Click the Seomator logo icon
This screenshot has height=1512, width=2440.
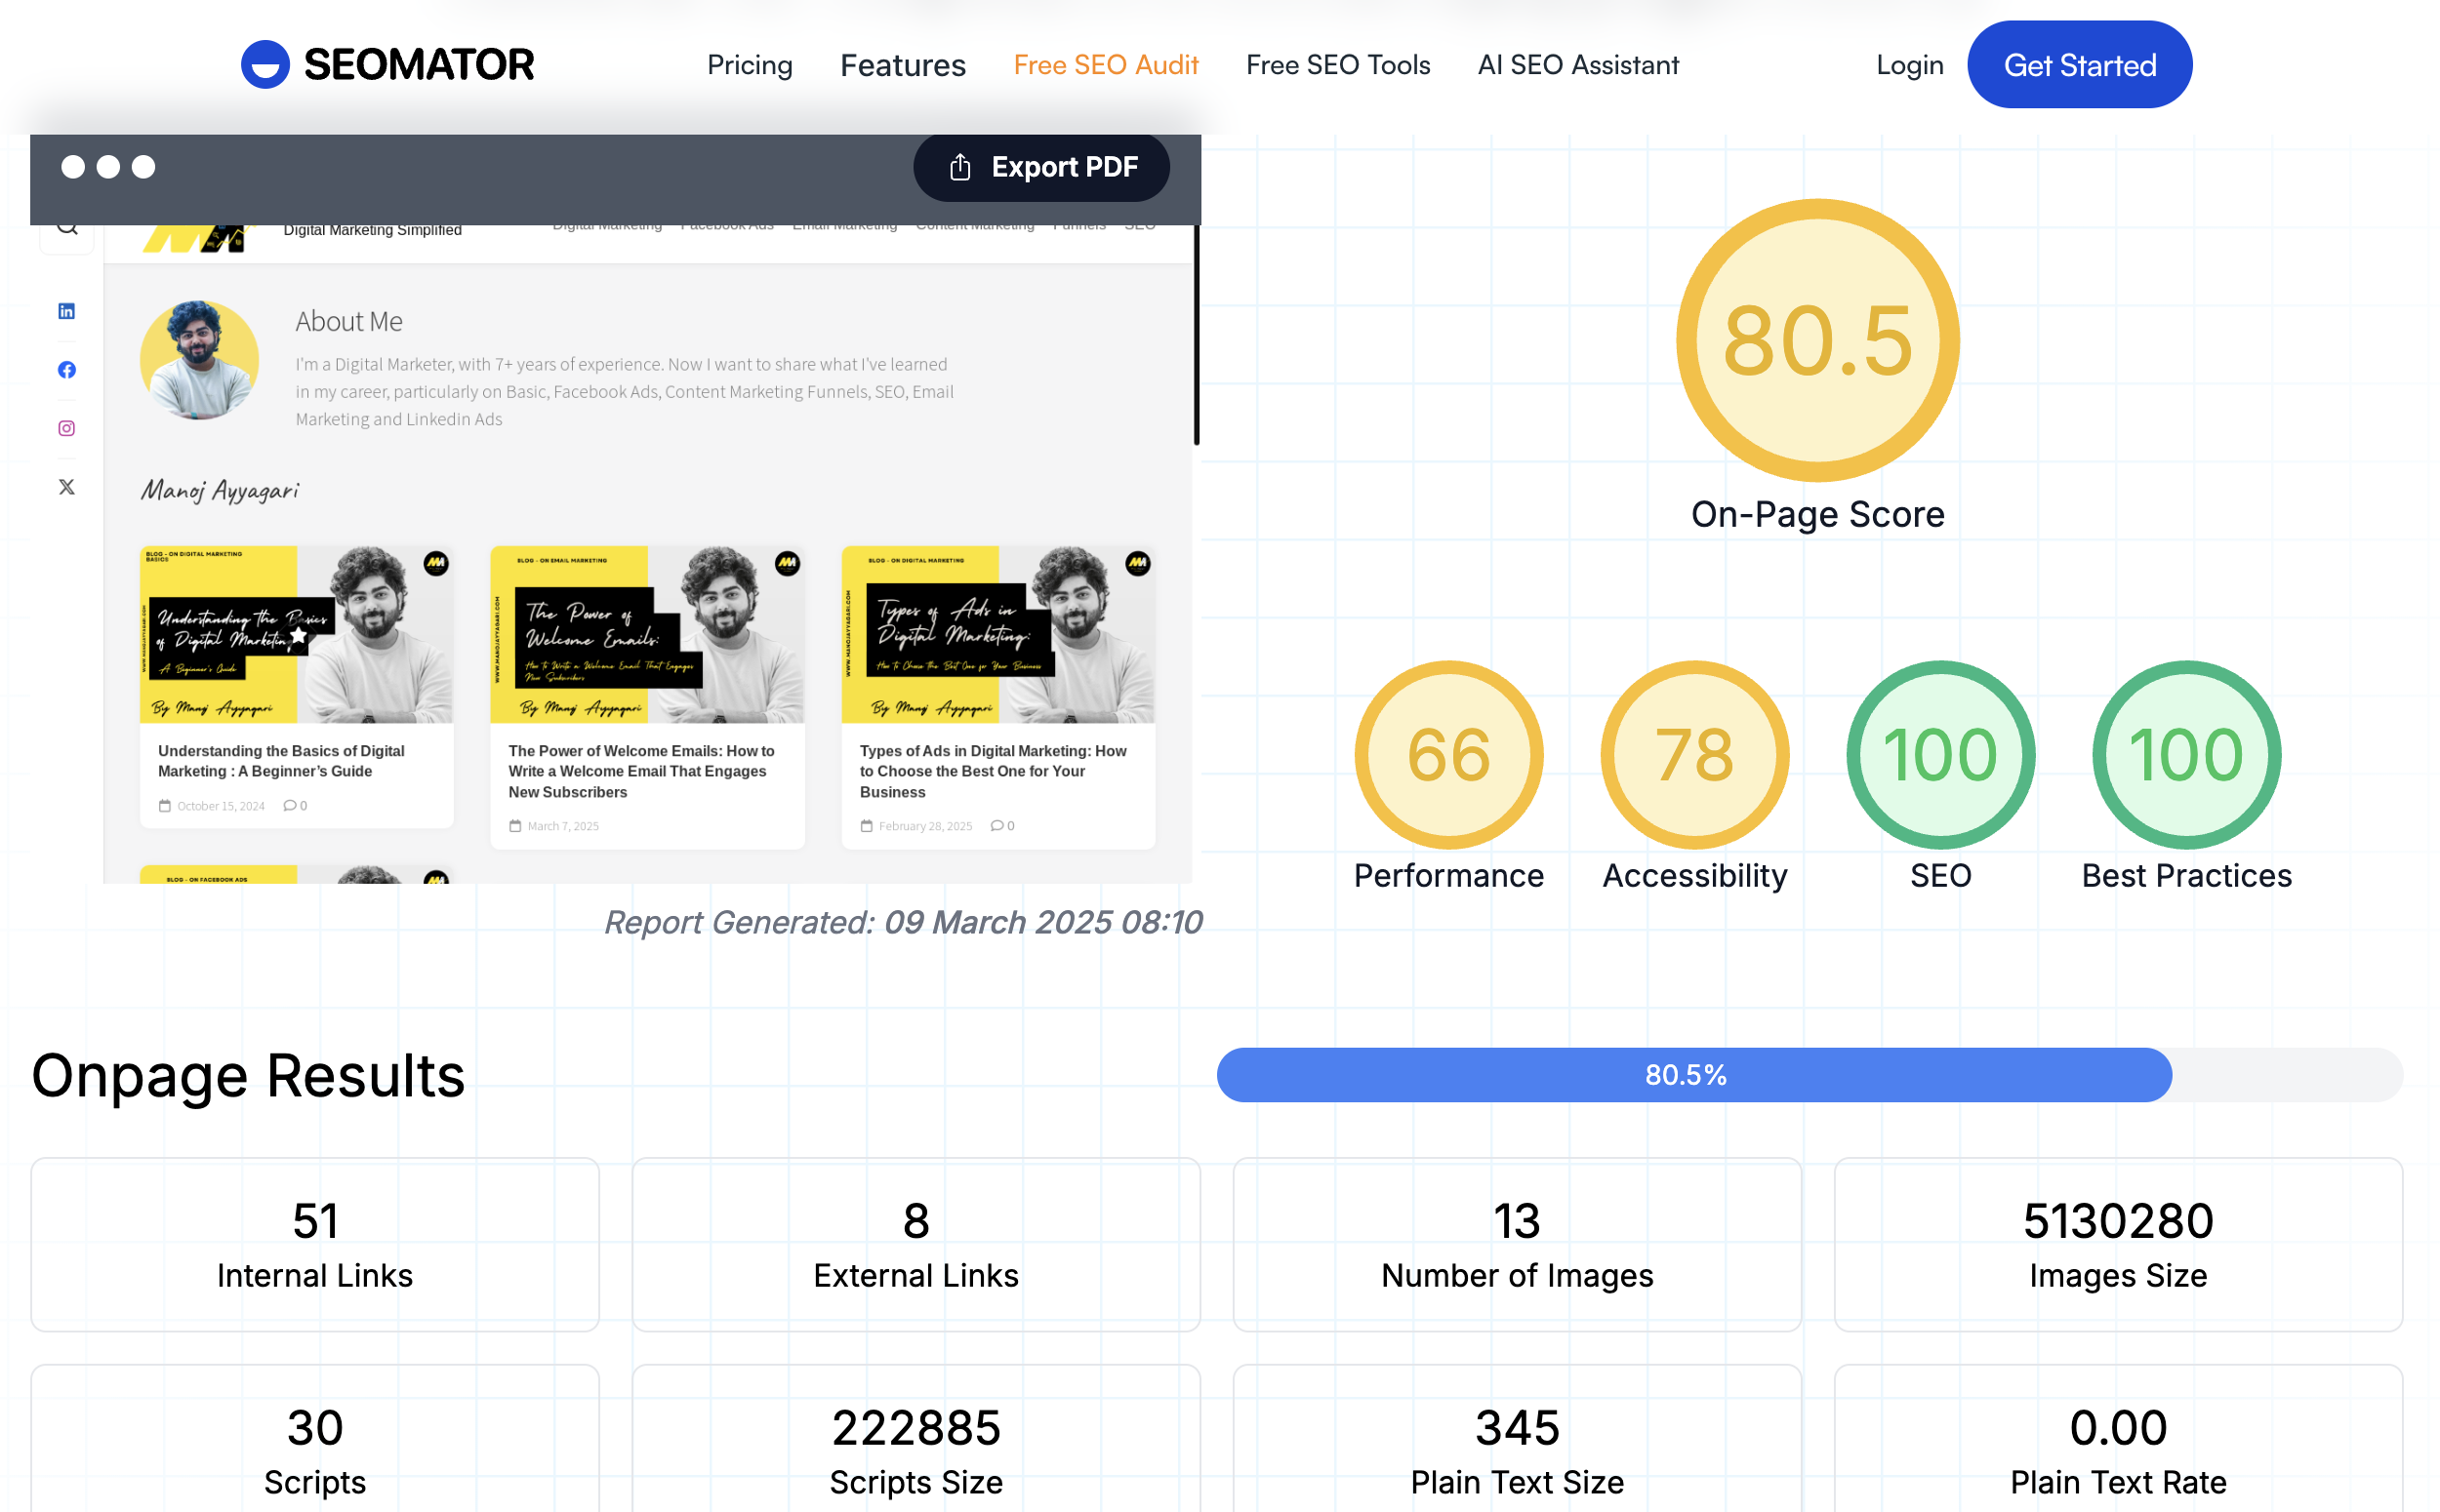tap(265, 65)
